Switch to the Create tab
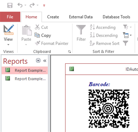138x132 pixels. (x=53, y=17)
